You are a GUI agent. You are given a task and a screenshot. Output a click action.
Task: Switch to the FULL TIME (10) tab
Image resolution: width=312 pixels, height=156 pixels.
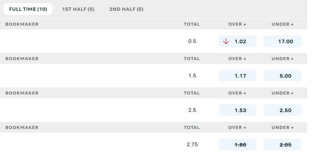click(28, 9)
